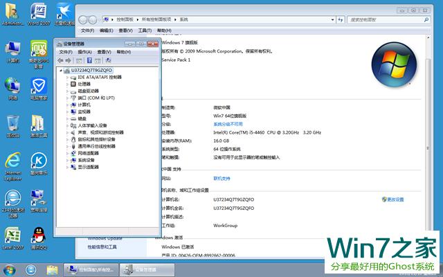Switch to Control Panel taskbar button
Viewport: 443px width, 277px height.
pyautogui.click(x=91, y=270)
